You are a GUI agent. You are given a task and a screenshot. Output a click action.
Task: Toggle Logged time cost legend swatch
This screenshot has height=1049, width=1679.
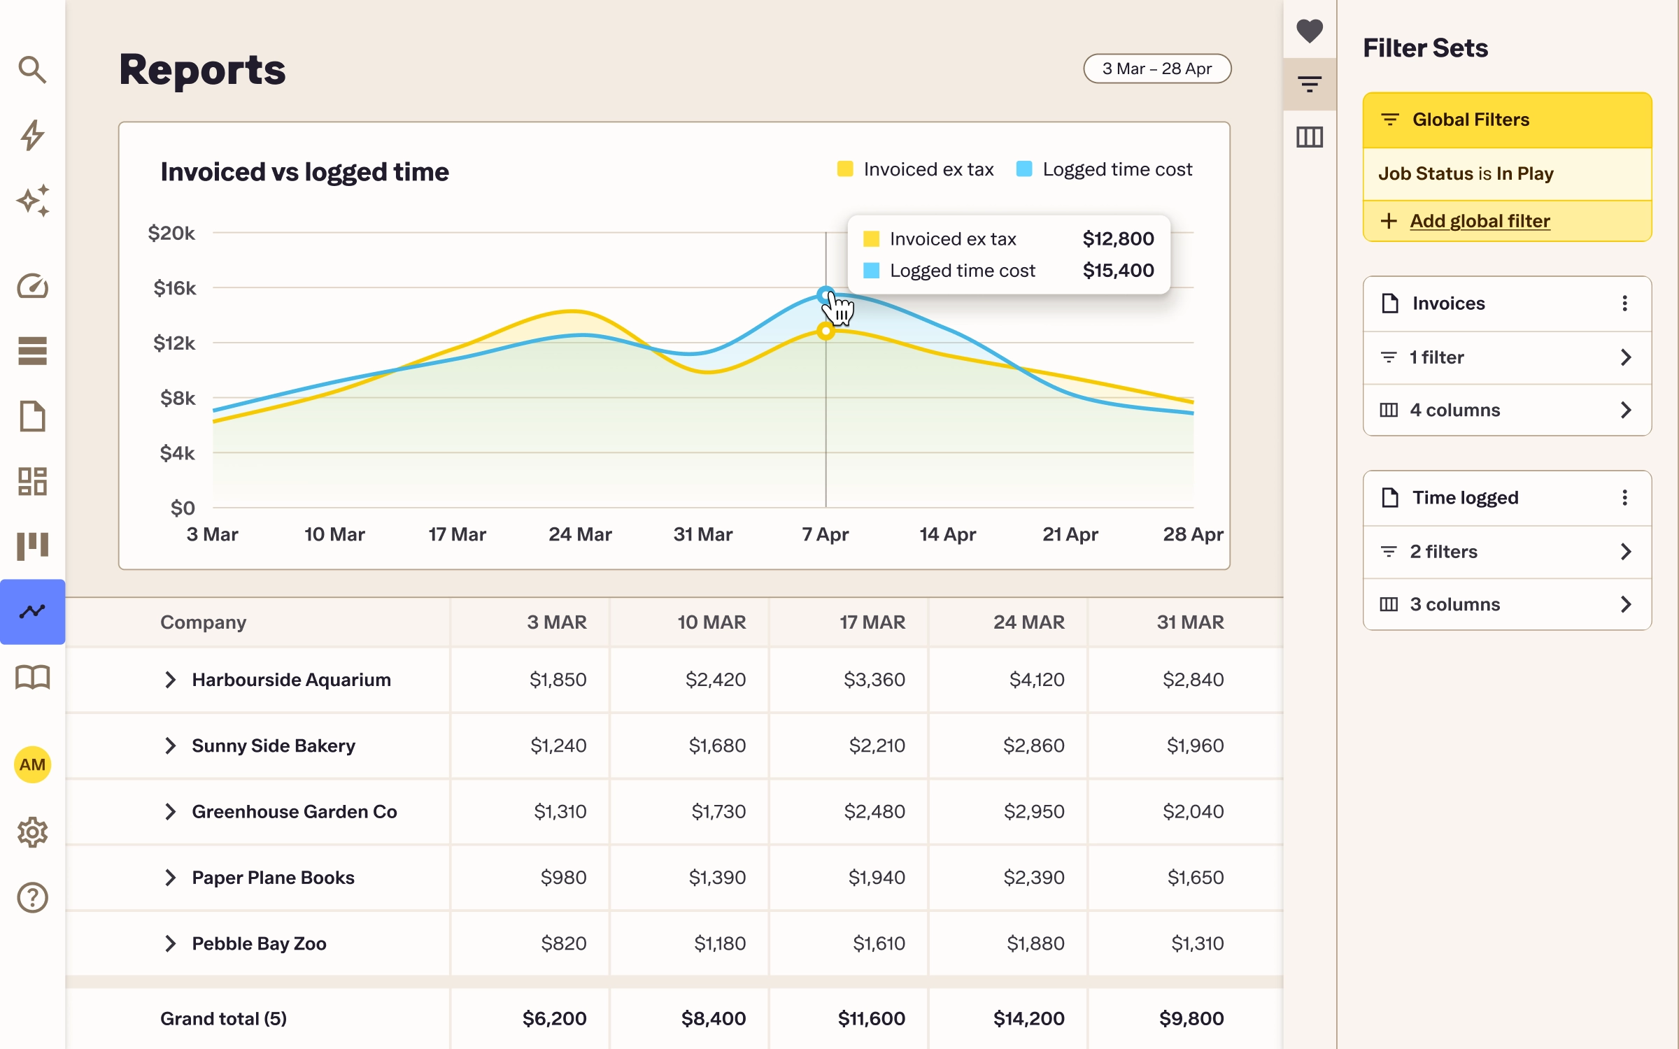click(1024, 169)
